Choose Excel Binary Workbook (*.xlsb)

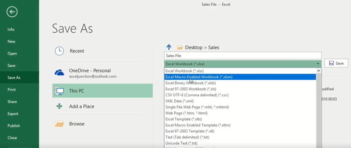[240, 83]
